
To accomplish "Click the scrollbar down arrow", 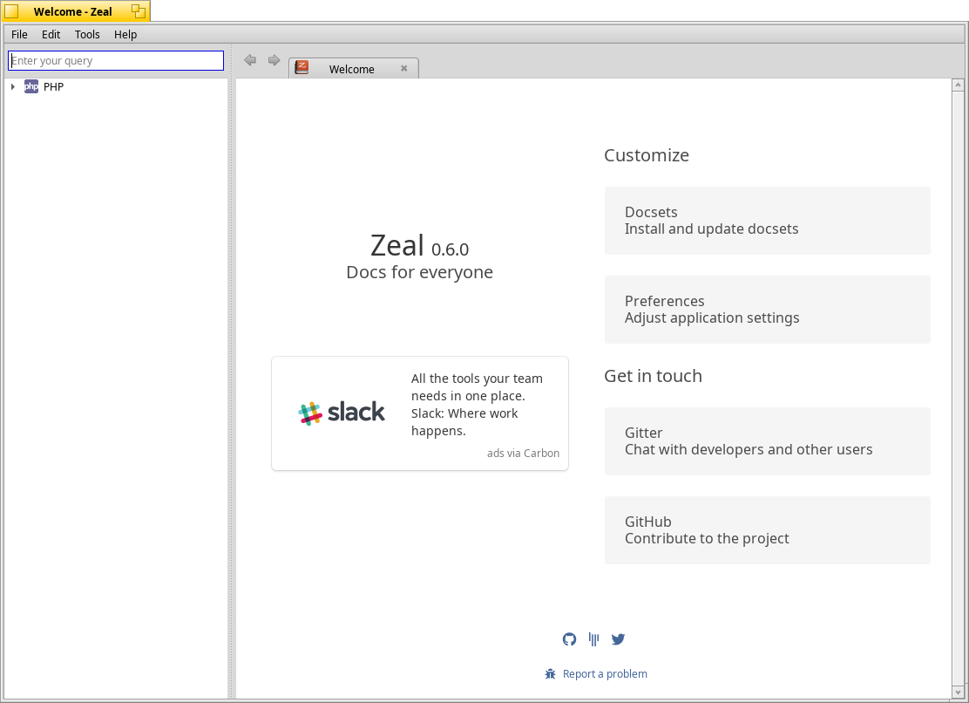I will (x=958, y=692).
